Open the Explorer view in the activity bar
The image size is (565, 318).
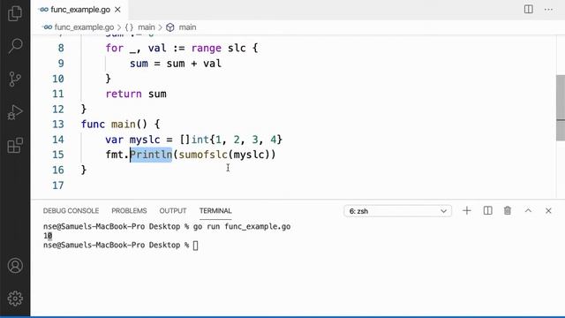coord(15,13)
